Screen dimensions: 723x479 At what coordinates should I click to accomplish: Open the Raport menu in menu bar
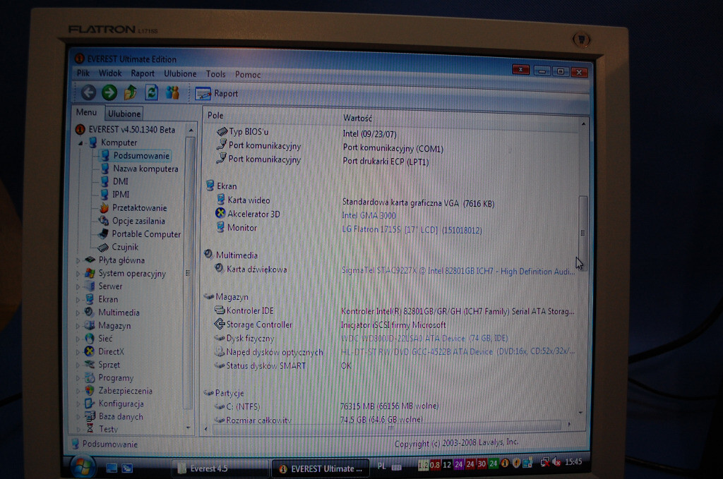(x=143, y=73)
